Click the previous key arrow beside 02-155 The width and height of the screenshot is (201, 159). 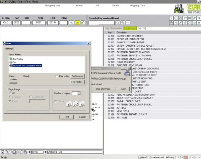29,152
